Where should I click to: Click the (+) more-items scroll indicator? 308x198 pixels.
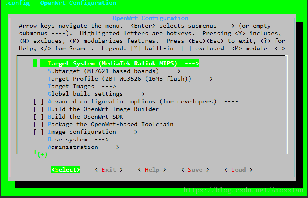(42, 154)
